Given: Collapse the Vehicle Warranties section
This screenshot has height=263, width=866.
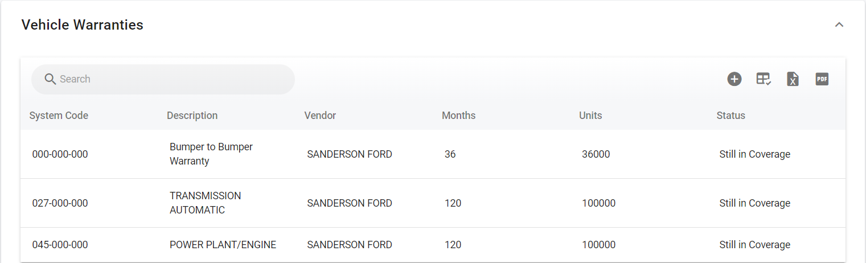Looking at the screenshot, I should coord(839,25).
